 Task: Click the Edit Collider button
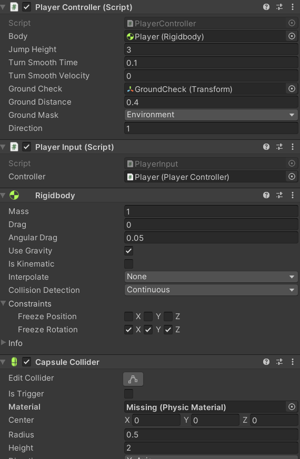tap(133, 379)
